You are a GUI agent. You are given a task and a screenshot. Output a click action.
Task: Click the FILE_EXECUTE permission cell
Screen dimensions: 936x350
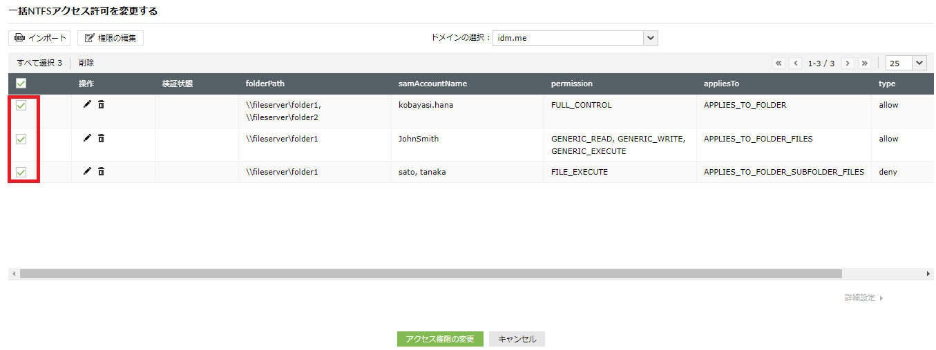[x=580, y=172]
